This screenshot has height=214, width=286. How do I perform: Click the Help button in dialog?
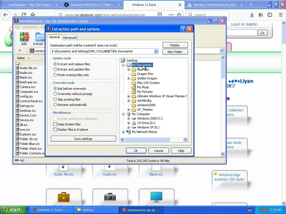pos(181,151)
